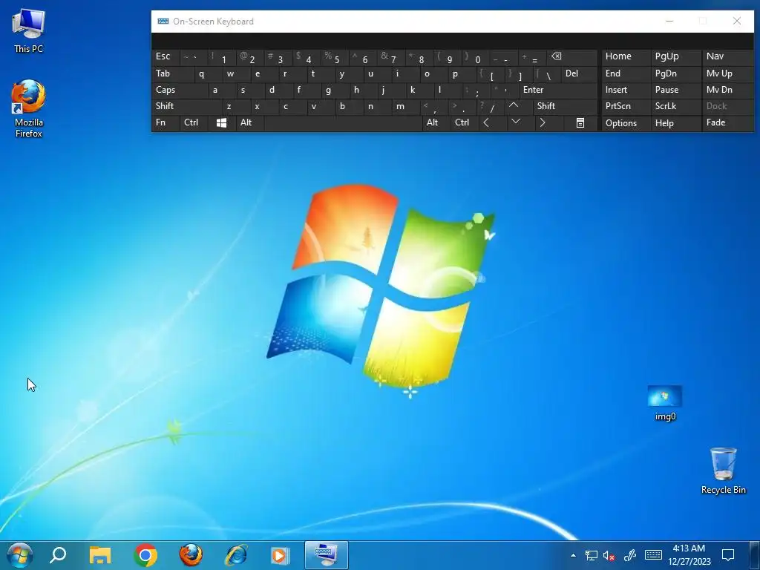Click the Home key
This screenshot has height=570, width=760.
coord(625,56)
